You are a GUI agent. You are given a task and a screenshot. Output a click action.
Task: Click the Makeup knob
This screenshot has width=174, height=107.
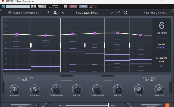(x=159, y=89)
